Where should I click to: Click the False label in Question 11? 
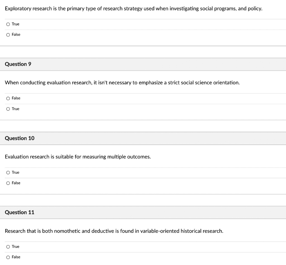pos(16,257)
